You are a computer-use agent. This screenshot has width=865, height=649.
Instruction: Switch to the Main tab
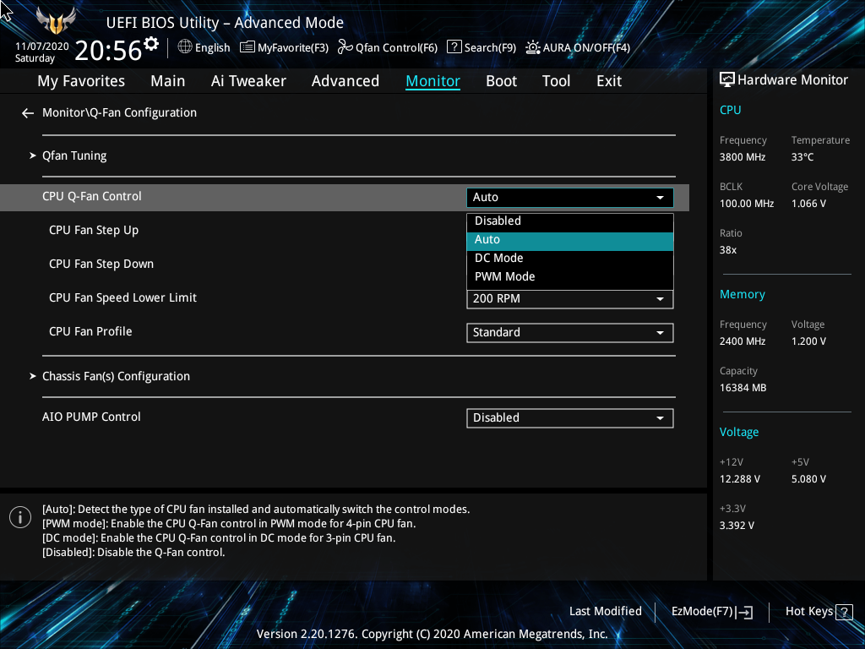[168, 81]
